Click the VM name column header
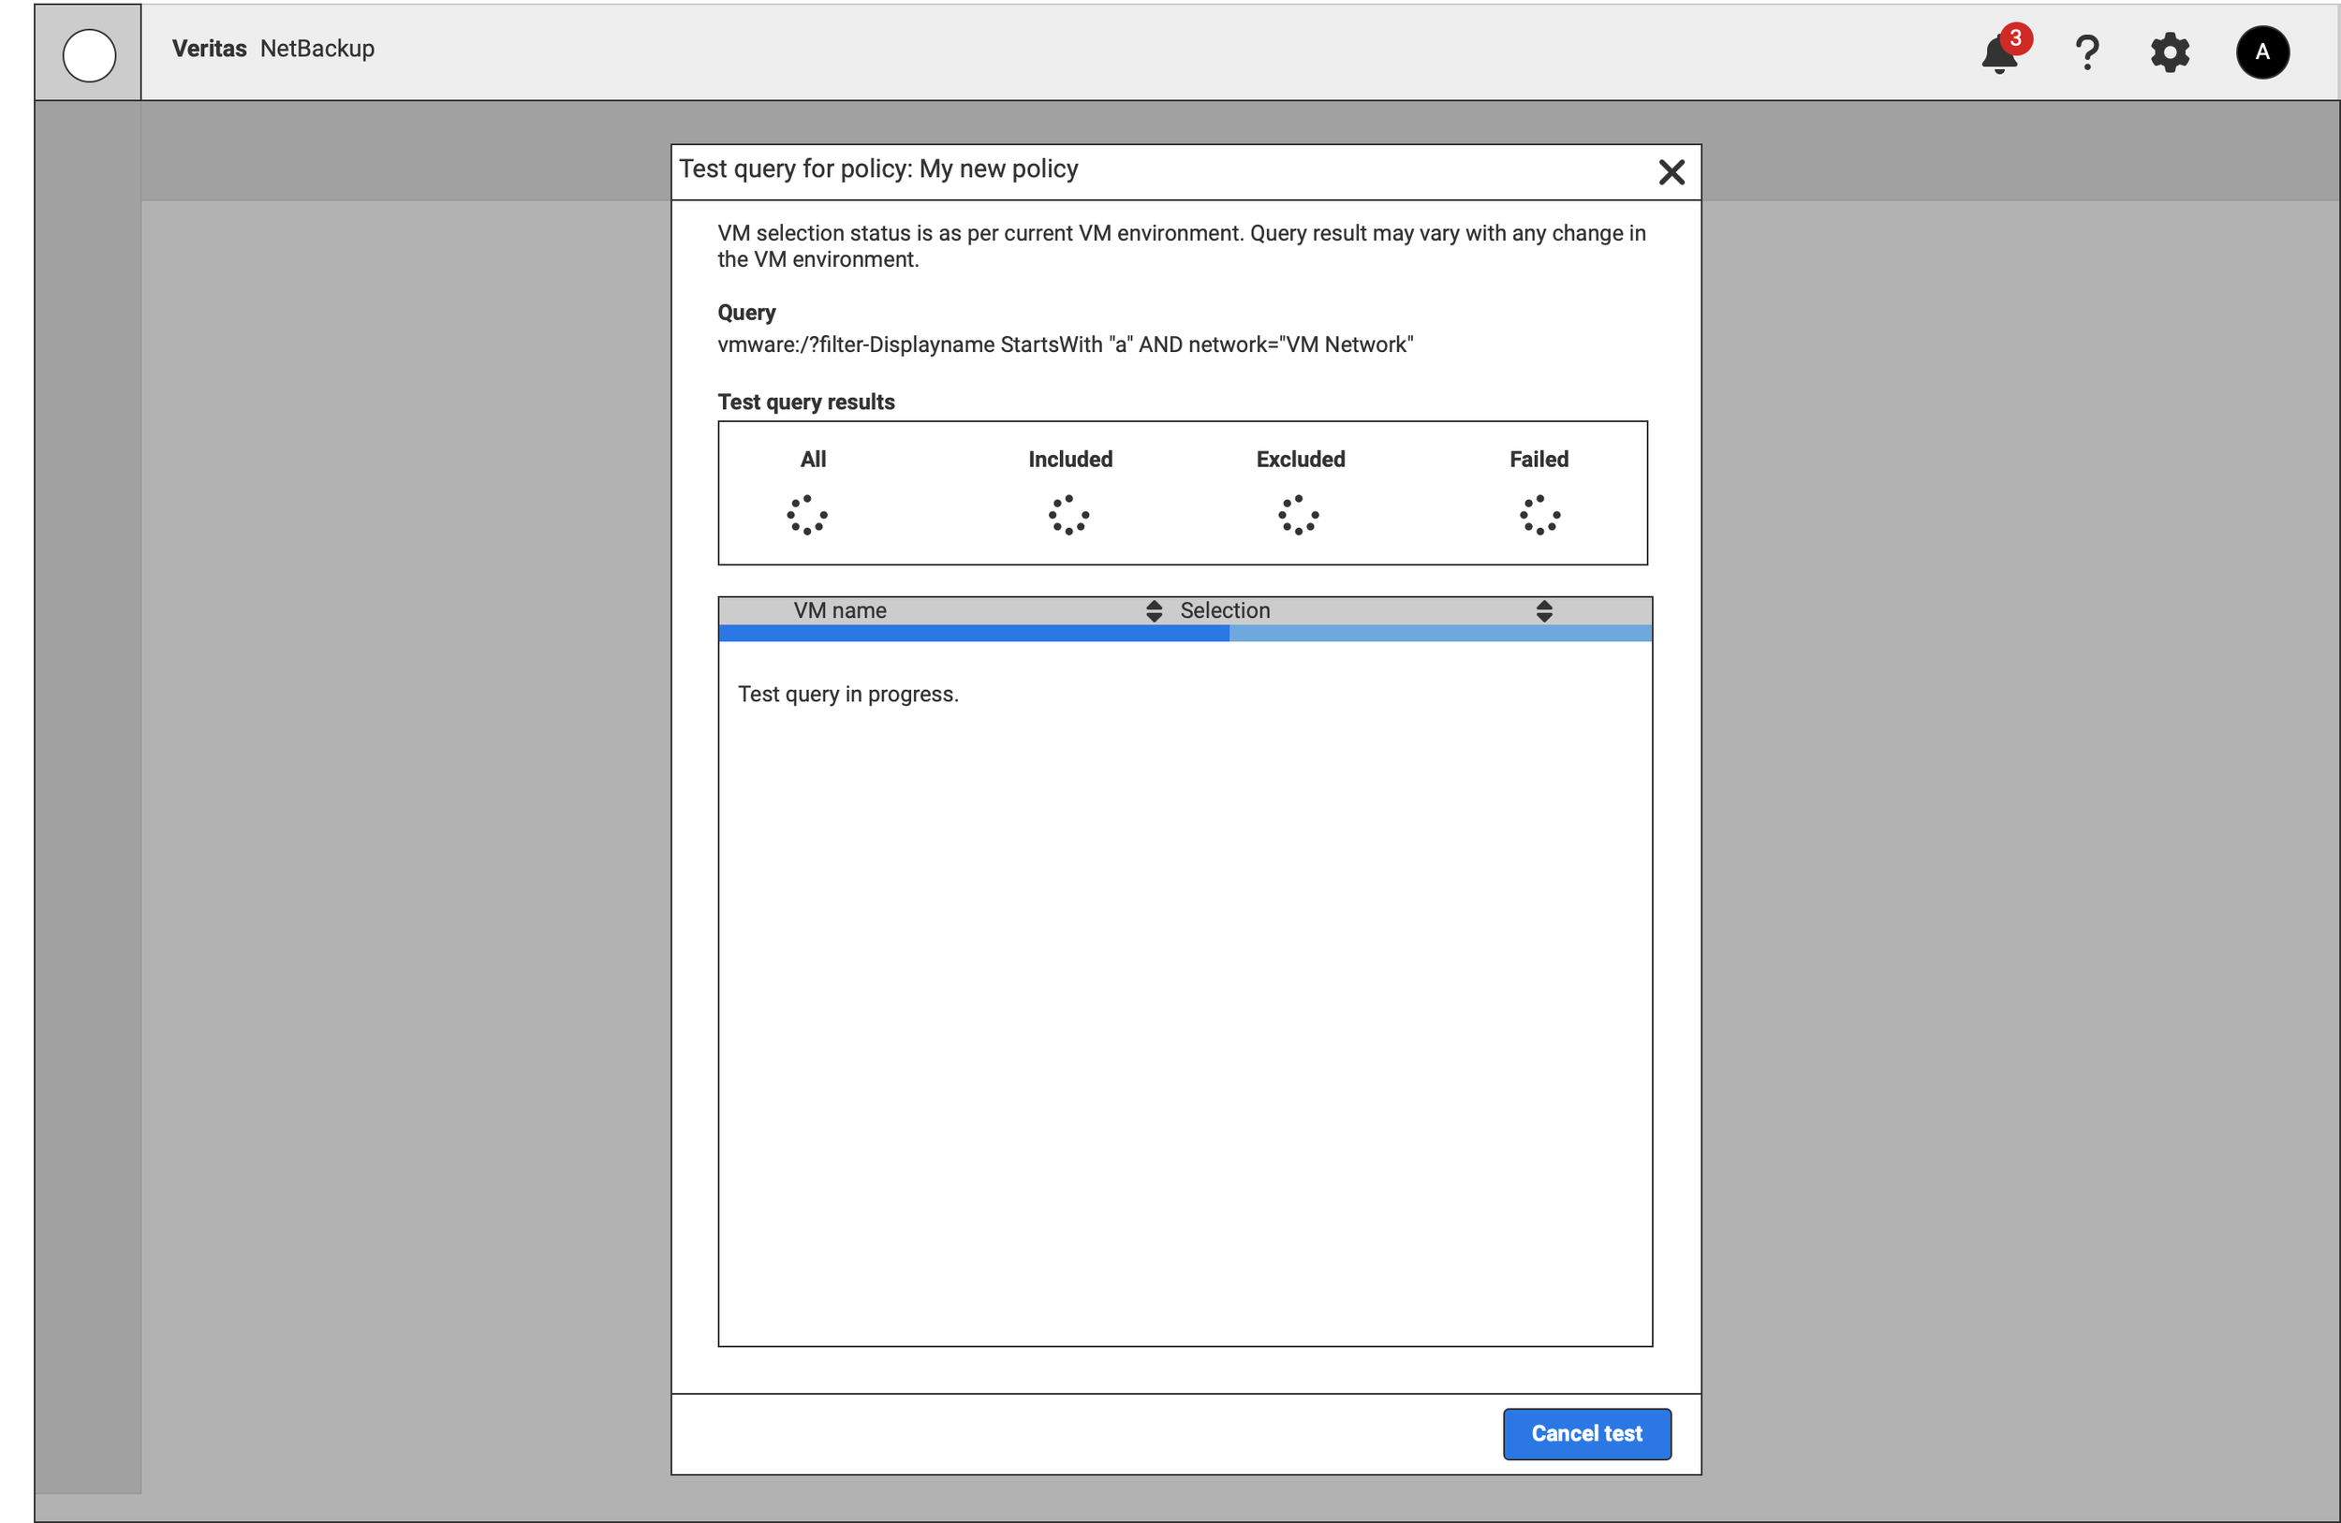Screen dimensions: 2341x1523 pyautogui.click(x=839, y=610)
